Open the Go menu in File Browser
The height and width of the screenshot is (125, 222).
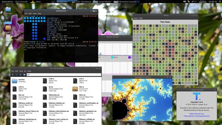(25, 71)
